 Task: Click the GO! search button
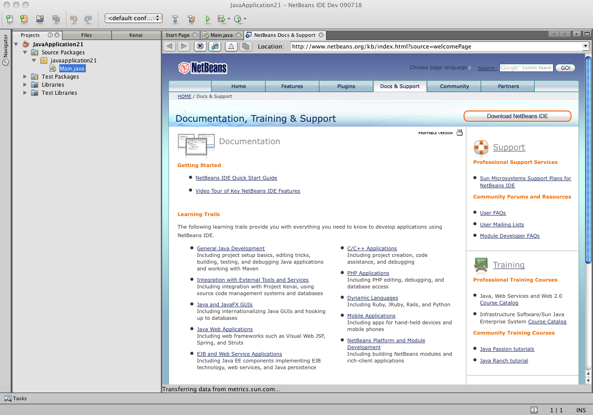point(566,68)
